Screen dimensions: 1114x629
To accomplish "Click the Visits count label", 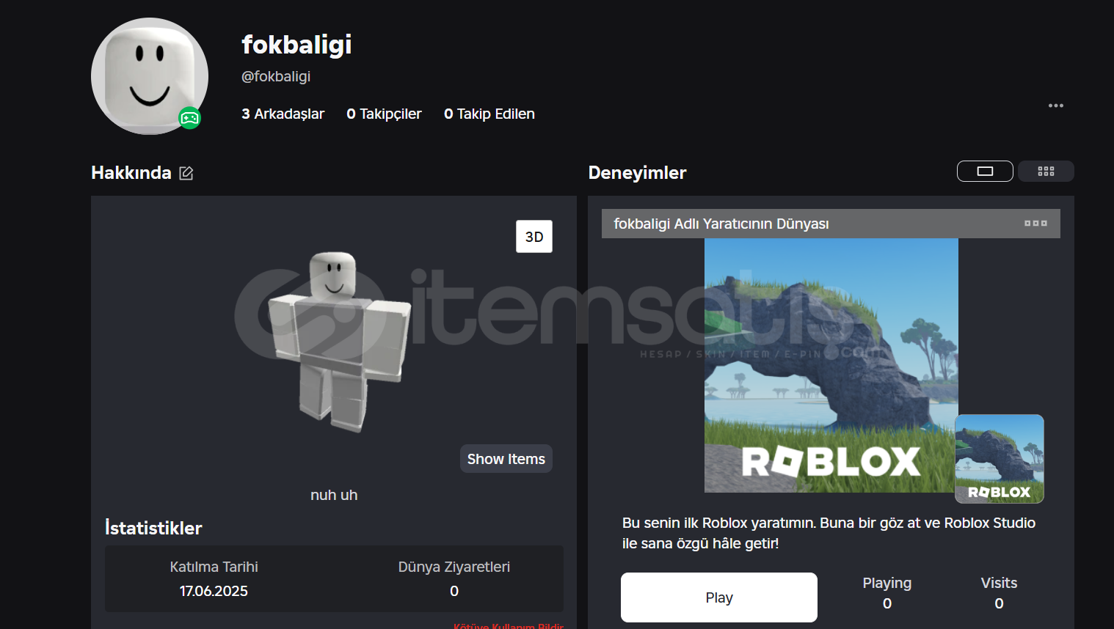I will click(x=999, y=583).
